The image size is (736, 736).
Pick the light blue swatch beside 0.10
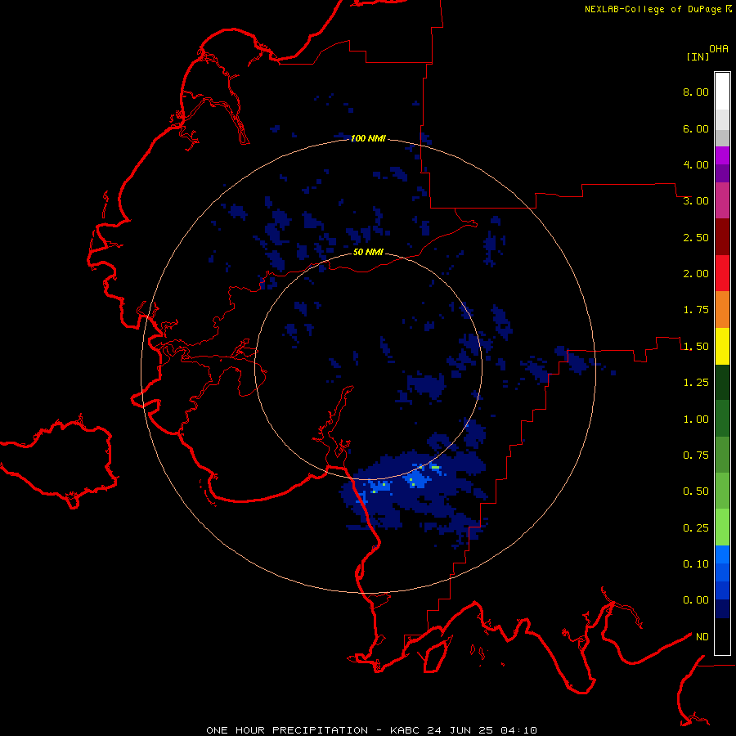pos(722,554)
